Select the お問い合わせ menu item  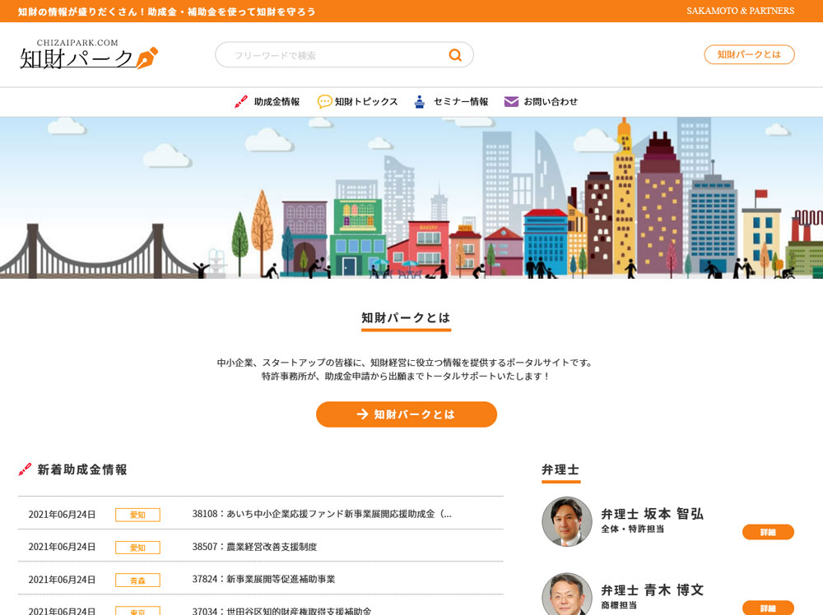point(551,102)
